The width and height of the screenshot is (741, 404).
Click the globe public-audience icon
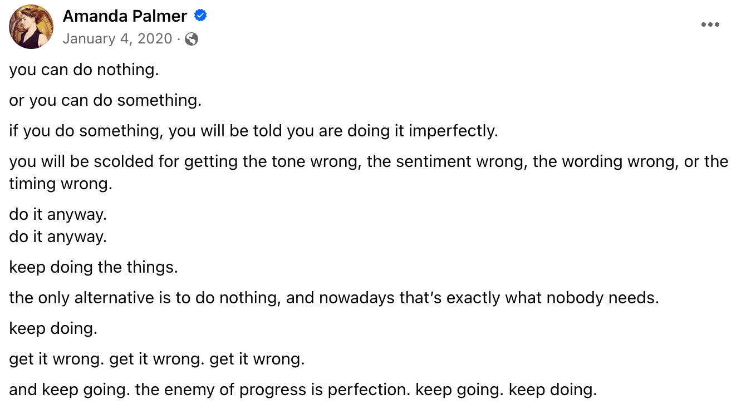[191, 39]
